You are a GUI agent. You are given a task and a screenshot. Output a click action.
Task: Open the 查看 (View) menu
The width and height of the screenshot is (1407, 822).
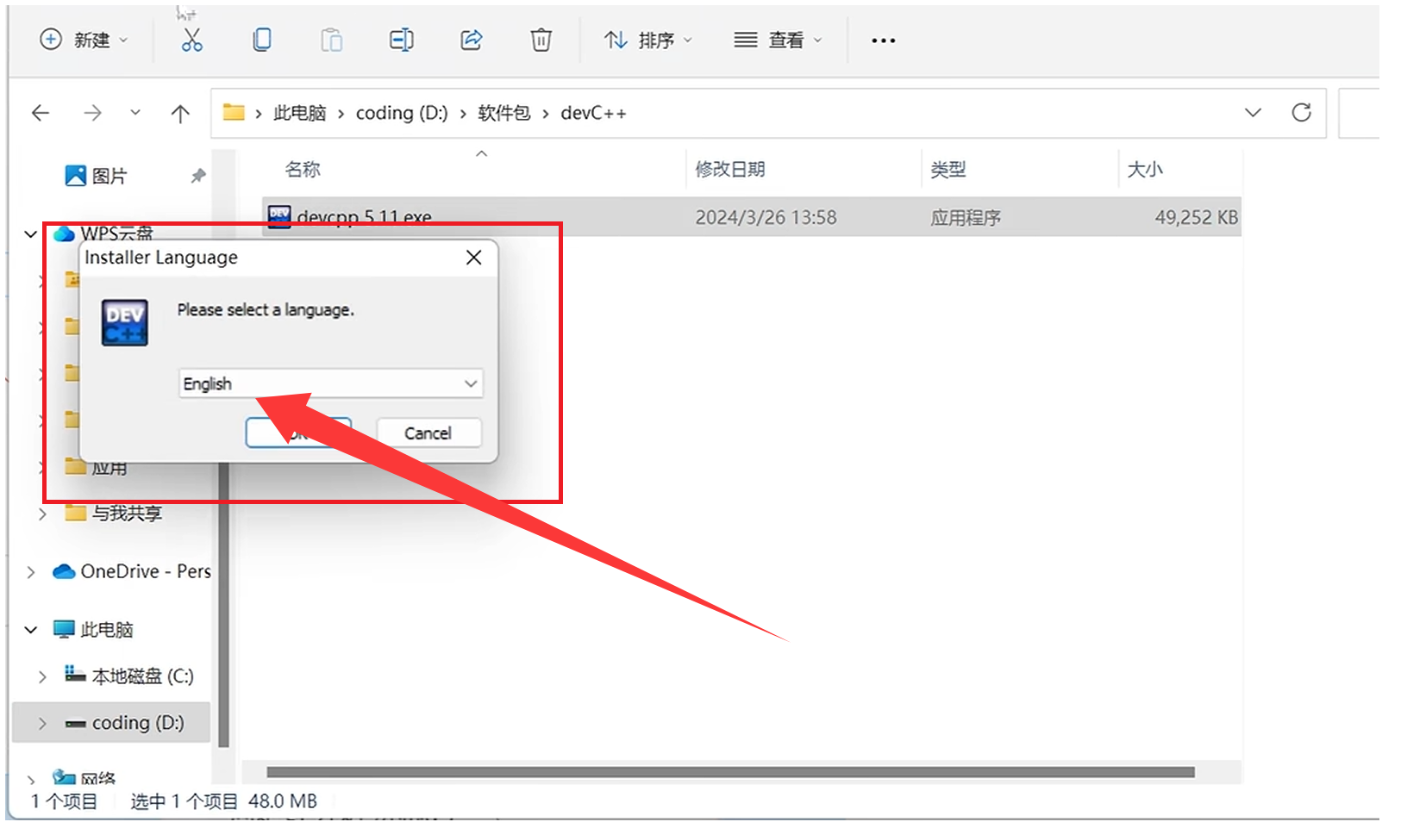coord(778,40)
